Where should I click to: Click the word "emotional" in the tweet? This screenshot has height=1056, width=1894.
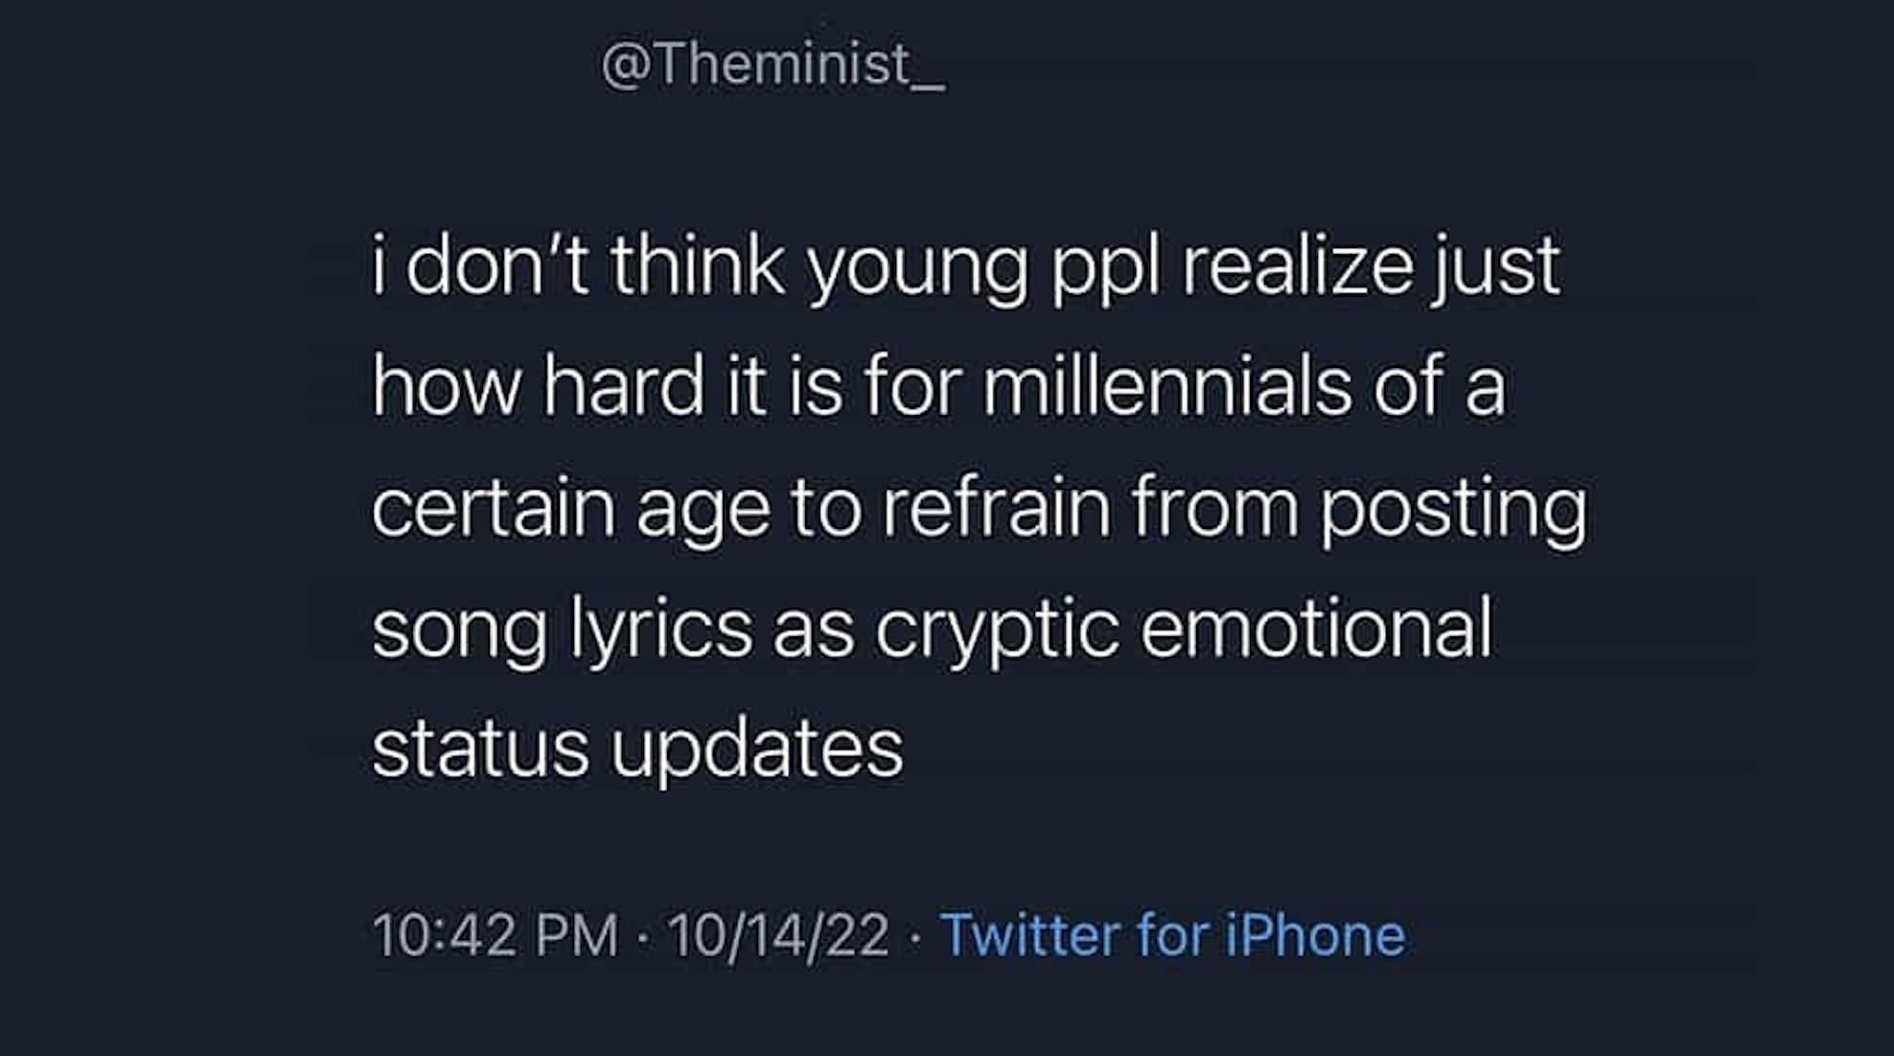[x=1316, y=630]
